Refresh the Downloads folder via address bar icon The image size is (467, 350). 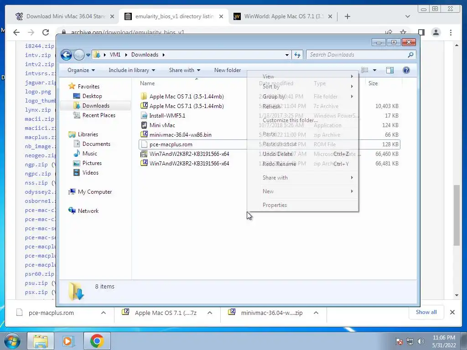tap(297, 55)
